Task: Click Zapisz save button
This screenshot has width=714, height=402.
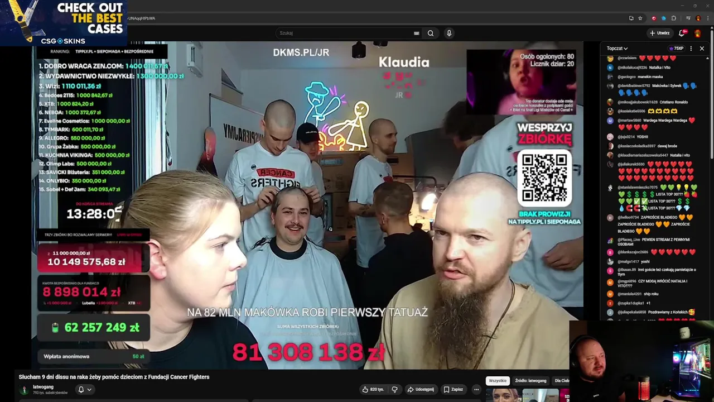Action: 453,389
